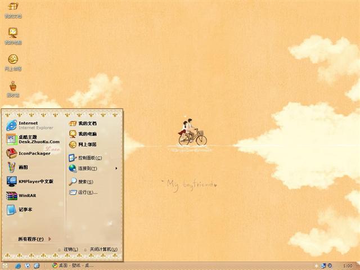The height and width of the screenshot is (270, 360).
Task: Select the 连接到(T) menu entry
Action: click(93, 168)
